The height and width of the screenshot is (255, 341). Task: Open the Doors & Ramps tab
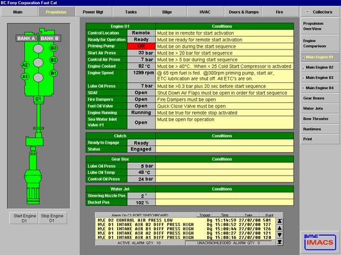tap(243, 12)
